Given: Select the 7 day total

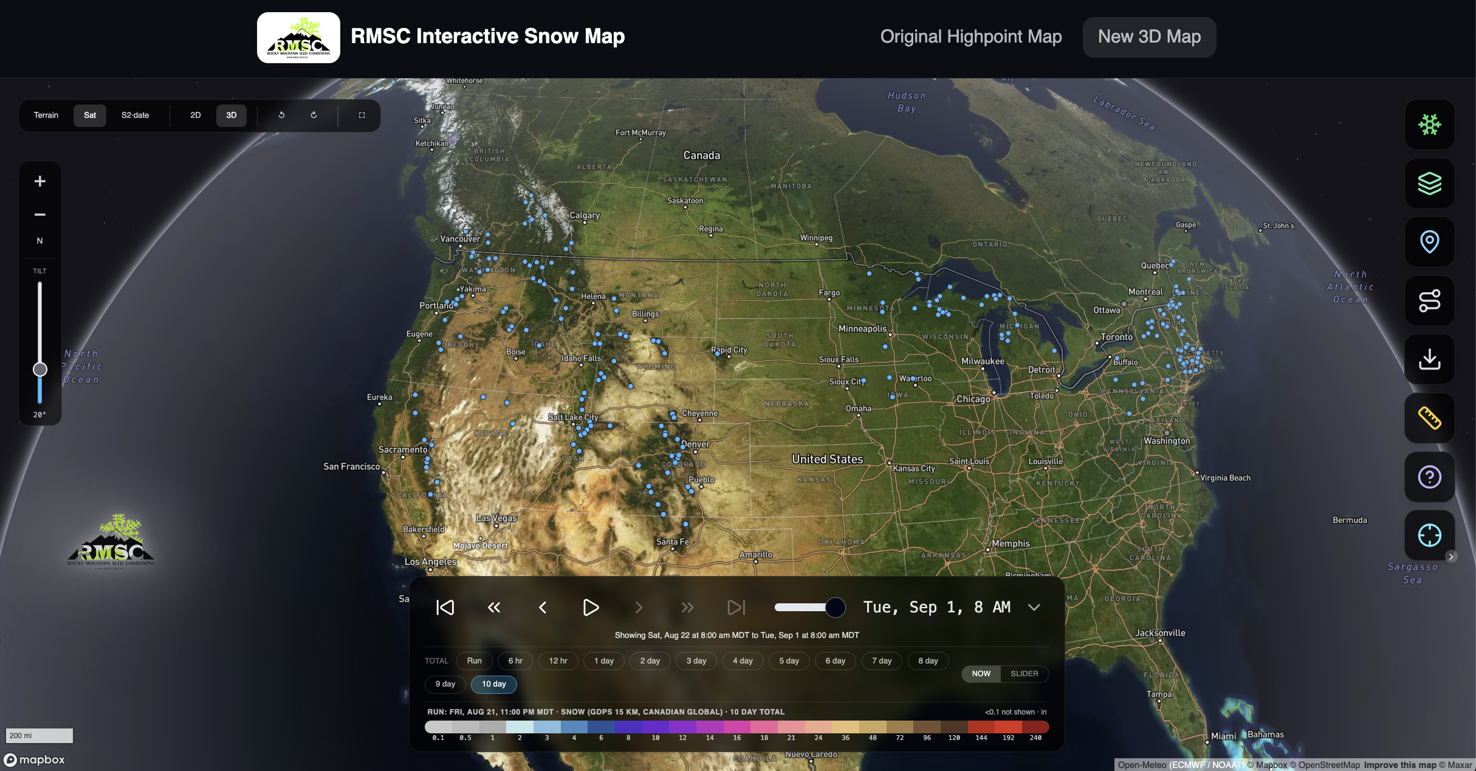Looking at the screenshot, I should (882, 661).
